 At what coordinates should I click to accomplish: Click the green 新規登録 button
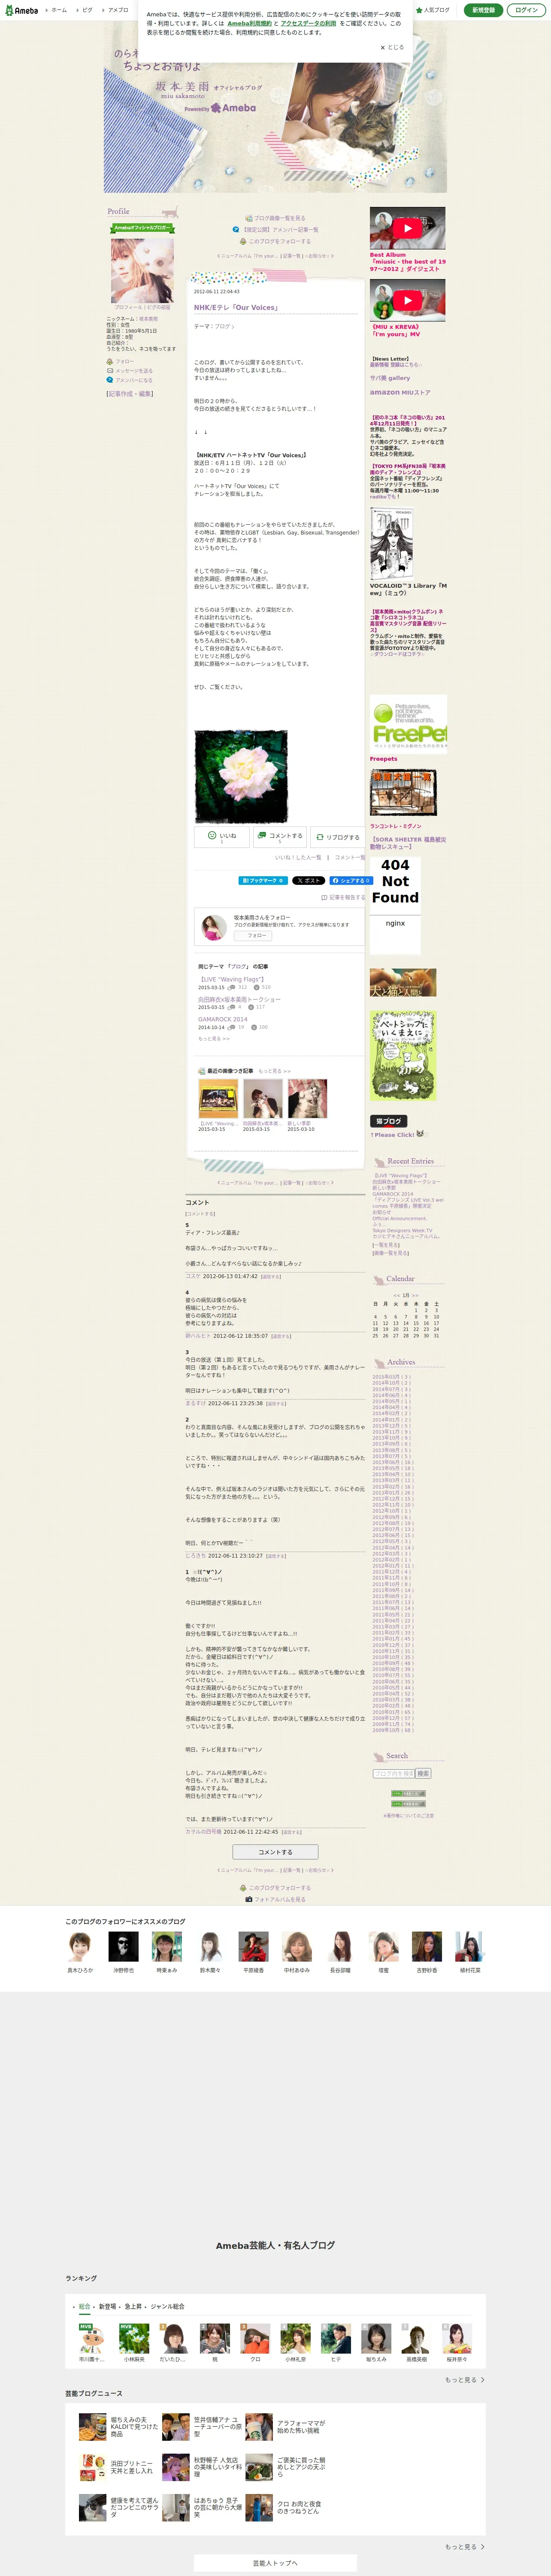(483, 10)
